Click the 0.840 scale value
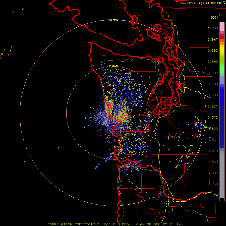 tap(213, 62)
